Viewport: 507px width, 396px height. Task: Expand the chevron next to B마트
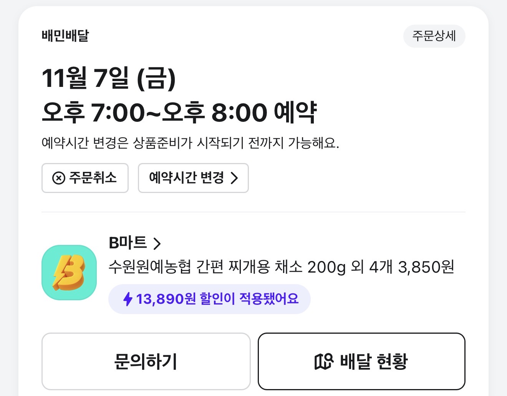157,243
